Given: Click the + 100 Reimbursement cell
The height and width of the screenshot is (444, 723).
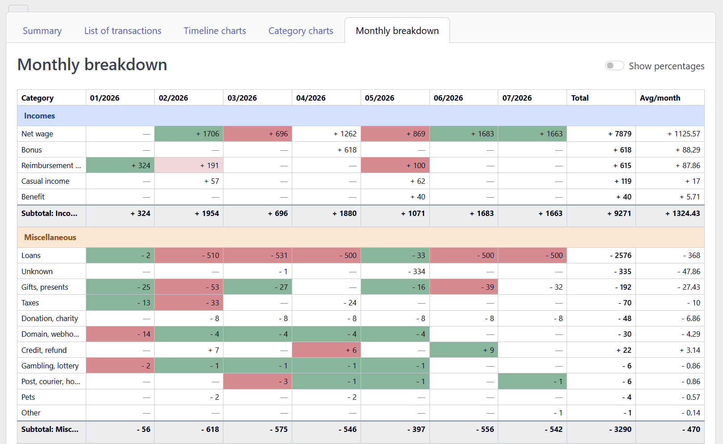Looking at the screenshot, I should click(x=395, y=165).
